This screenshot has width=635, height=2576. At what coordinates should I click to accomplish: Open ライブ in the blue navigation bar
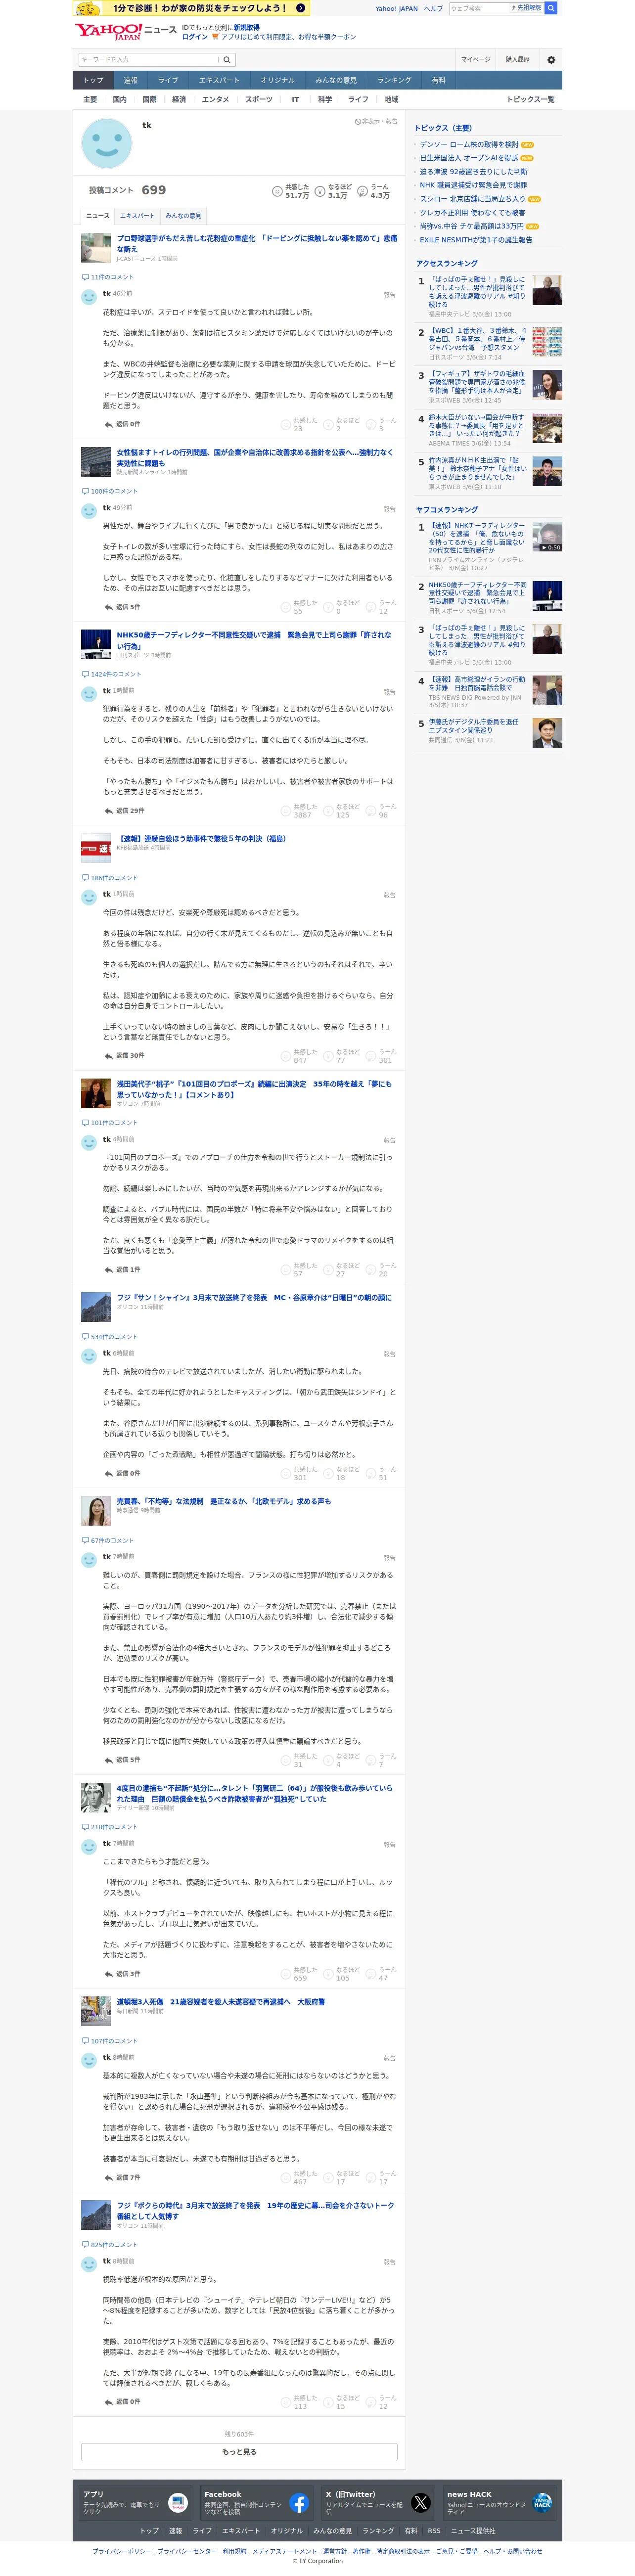pos(168,80)
